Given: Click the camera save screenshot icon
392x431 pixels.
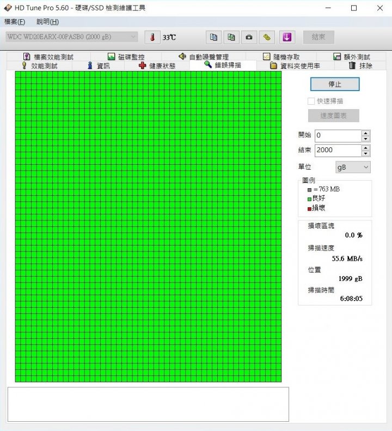Looking at the screenshot, I should [x=249, y=37].
